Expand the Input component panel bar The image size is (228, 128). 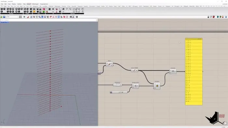coord(39,14)
